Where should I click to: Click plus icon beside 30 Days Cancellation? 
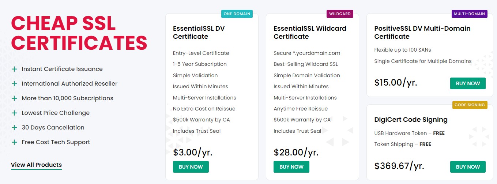click(x=14, y=128)
